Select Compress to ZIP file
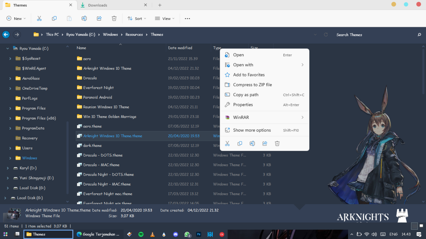This screenshot has width=426, height=239. (252, 85)
